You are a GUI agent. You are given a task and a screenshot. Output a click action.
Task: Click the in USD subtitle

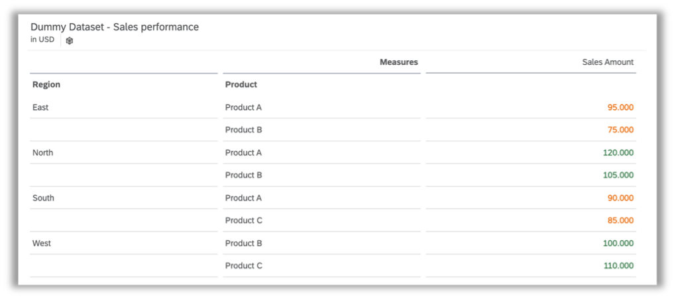pos(42,40)
